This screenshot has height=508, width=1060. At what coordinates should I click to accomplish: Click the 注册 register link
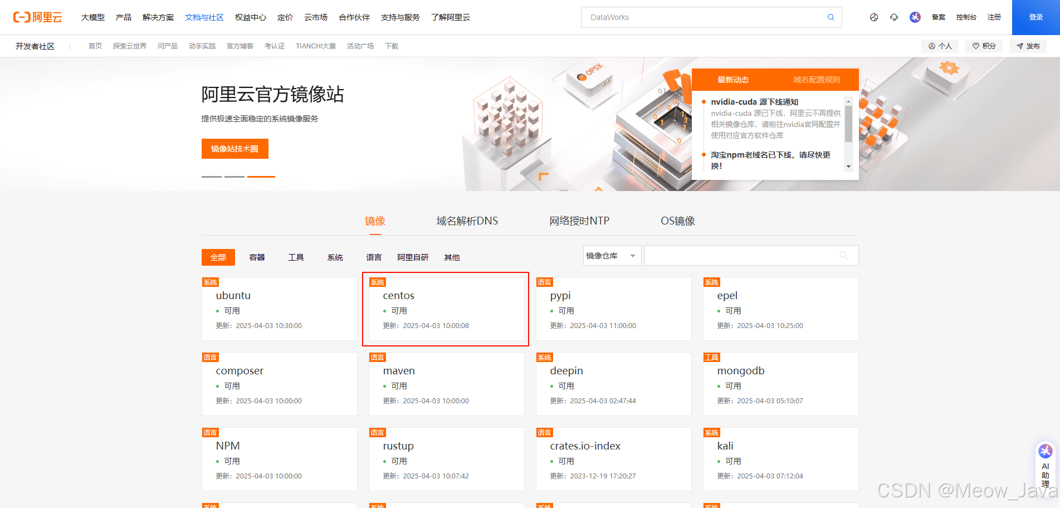[994, 17]
